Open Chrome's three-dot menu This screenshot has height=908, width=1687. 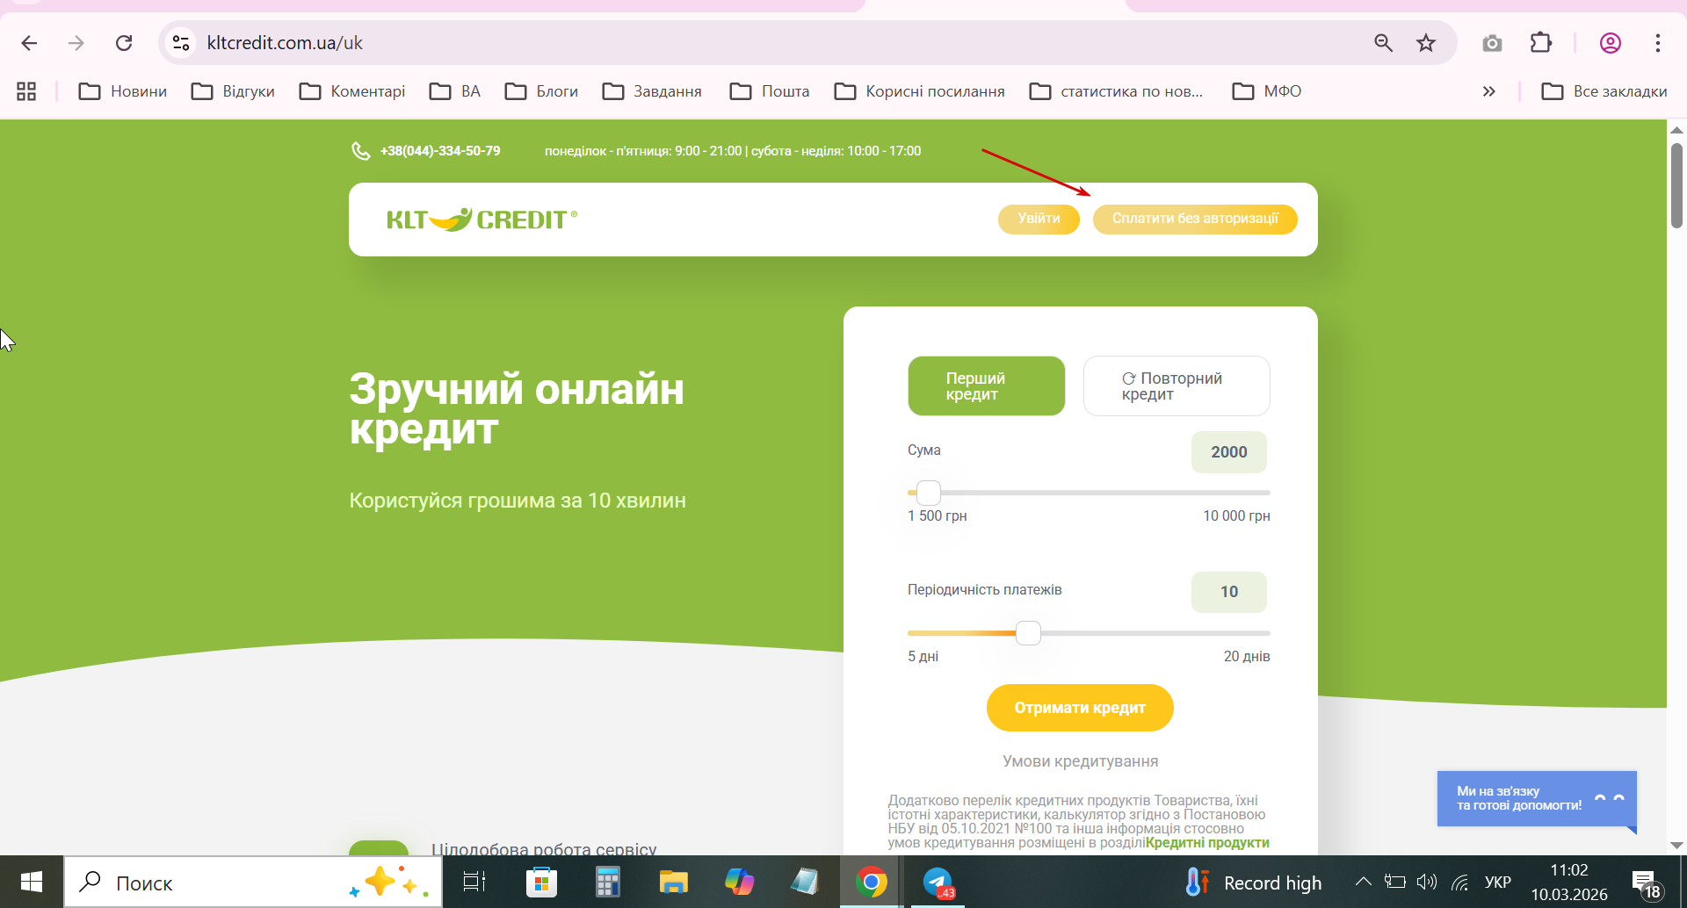[1658, 43]
